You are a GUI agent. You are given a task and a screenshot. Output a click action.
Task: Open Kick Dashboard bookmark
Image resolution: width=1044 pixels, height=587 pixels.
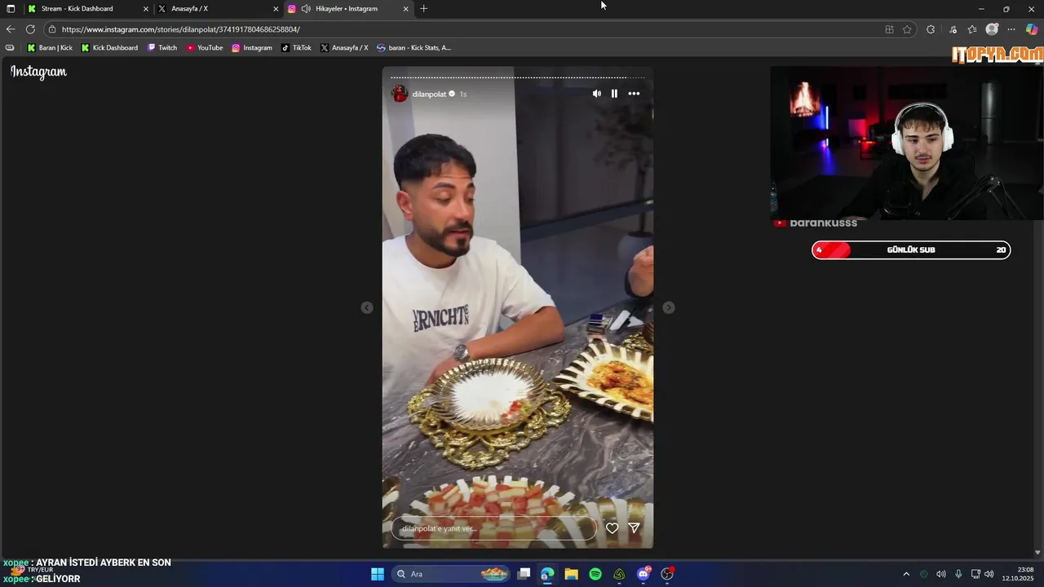coord(109,48)
